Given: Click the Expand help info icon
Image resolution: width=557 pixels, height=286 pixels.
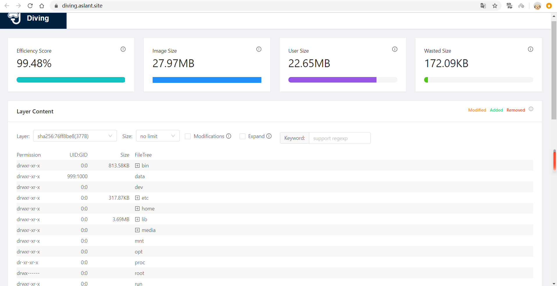Looking at the screenshot, I should [269, 136].
